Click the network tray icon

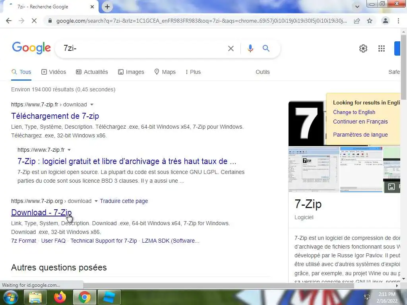[x=367, y=297]
